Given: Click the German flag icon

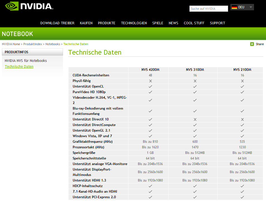Looking at the screenshot, I should pyautogui.click(x=234, y=7).
